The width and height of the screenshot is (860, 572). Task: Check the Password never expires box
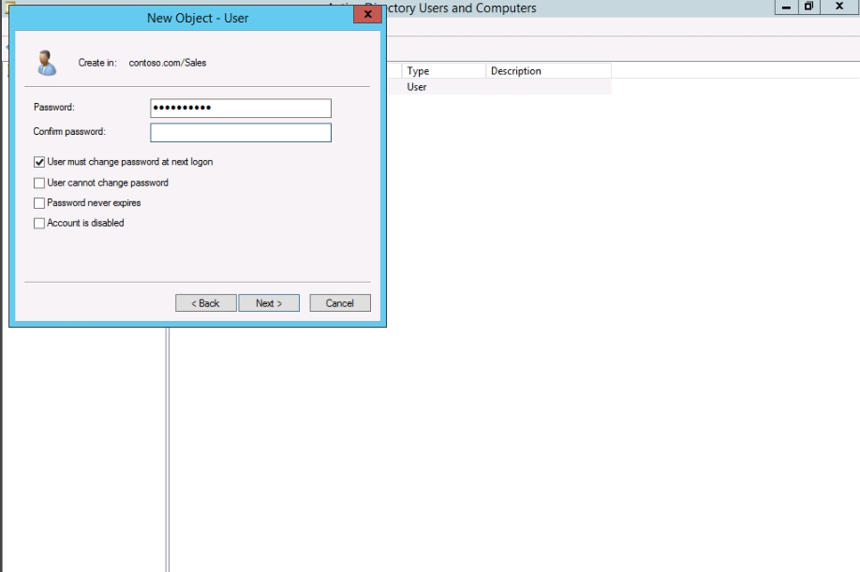click(x=39, y=203)
